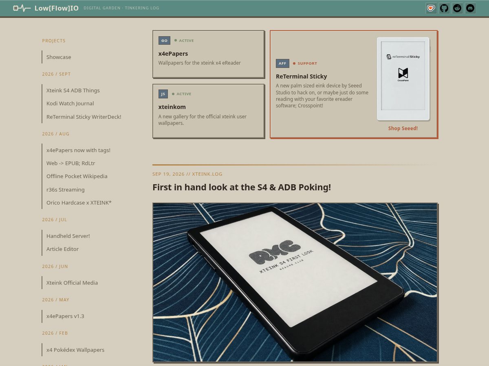Click the 2026 / FEB sidebar heading
Viewport: 489px width, 366px height.
pos(55,333)
